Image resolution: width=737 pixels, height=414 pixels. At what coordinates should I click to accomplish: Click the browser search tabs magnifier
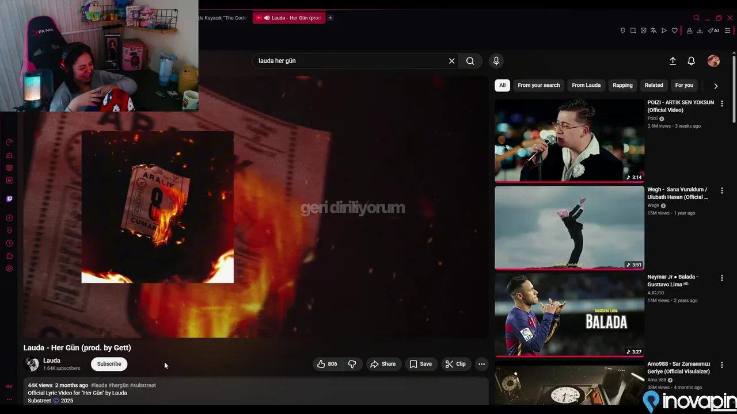(696, 18)
